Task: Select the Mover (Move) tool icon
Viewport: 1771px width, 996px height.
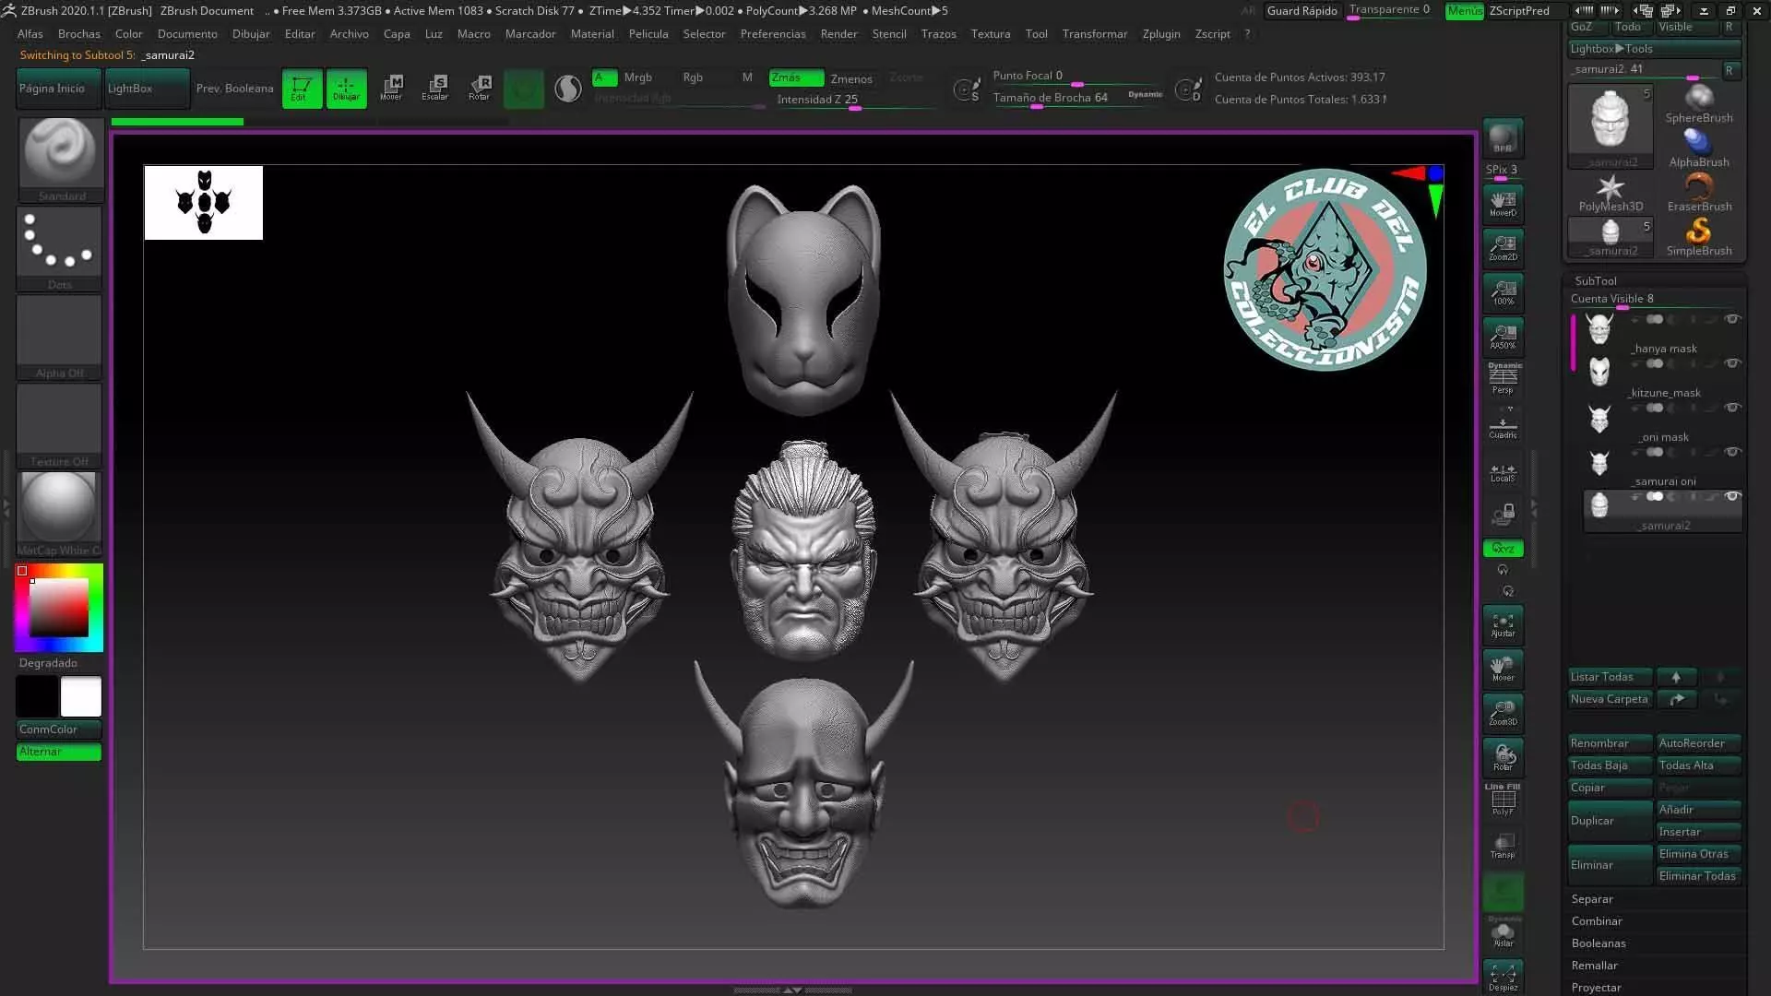Action: coord(391,88)
